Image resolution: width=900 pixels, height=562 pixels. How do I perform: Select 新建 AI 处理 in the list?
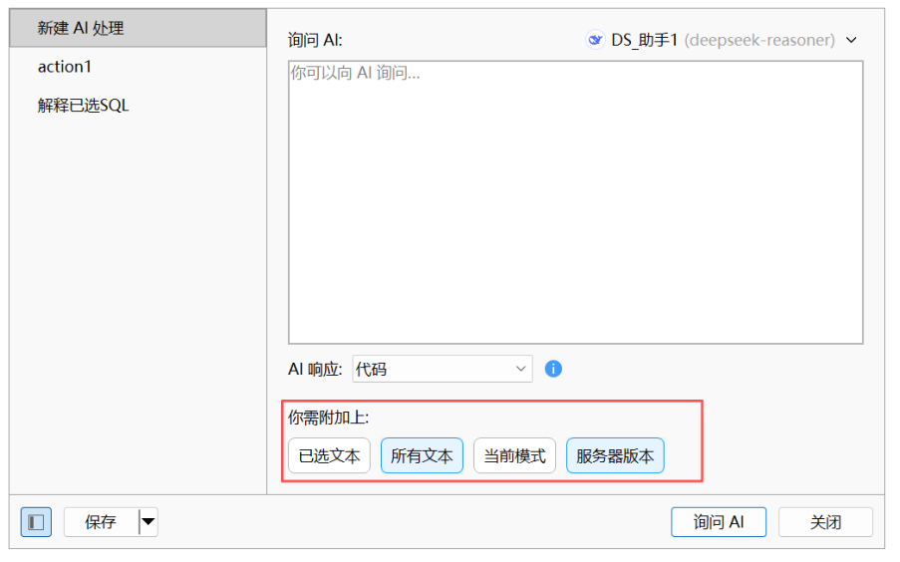pos(81,28)
